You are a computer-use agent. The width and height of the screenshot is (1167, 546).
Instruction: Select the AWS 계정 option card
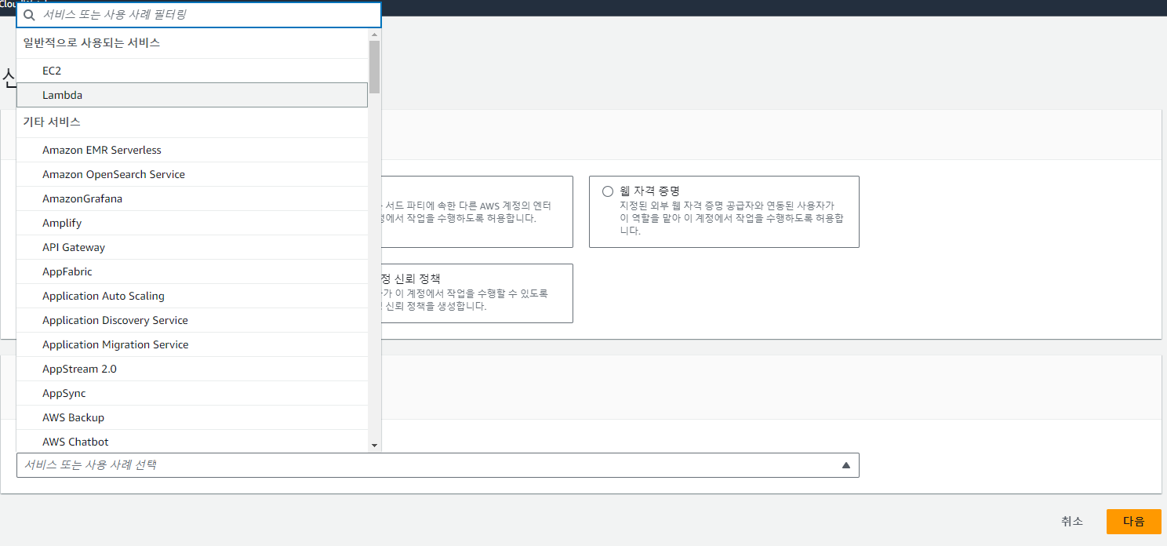(478, 212)
